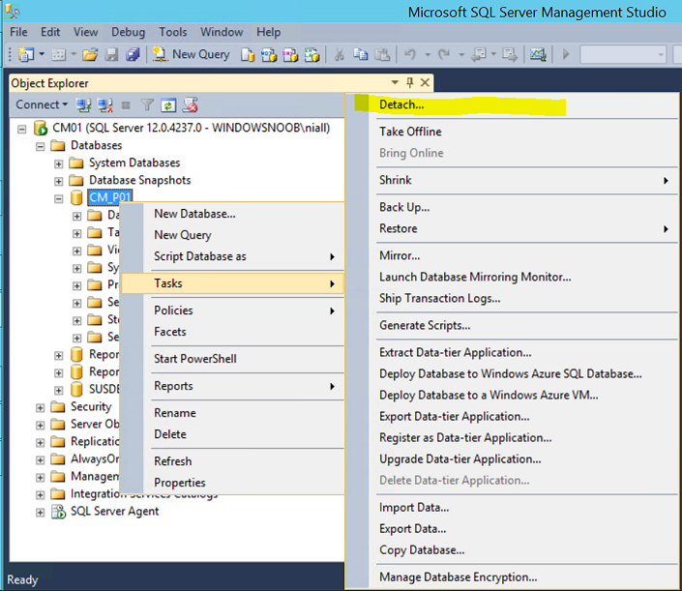
Task: Click the Save All icon
Action: [x=133, y=54]
